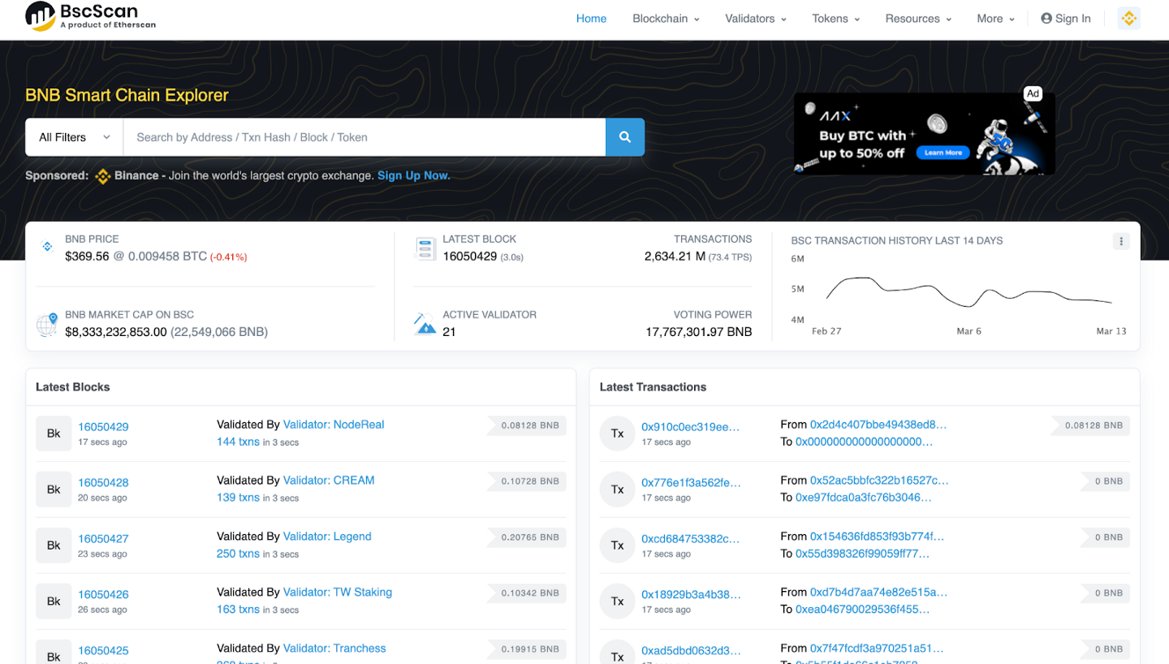Image resolution: width=1169 pixels, height=664 pixels.
Task: Click the blue search magnifier button
Action: tap(625, 137)
